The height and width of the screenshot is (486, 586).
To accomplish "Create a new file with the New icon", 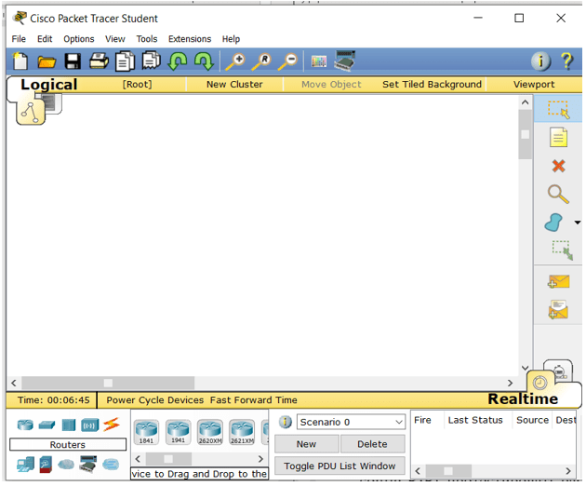I will click(20, 61).
